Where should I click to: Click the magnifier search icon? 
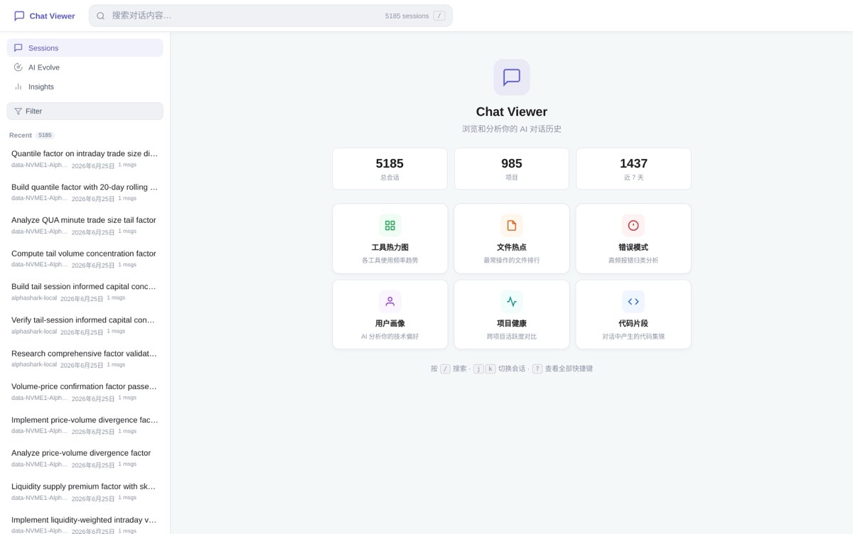101,16
